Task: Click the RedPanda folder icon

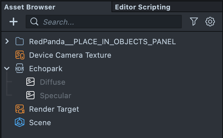Action: [20, 42]
